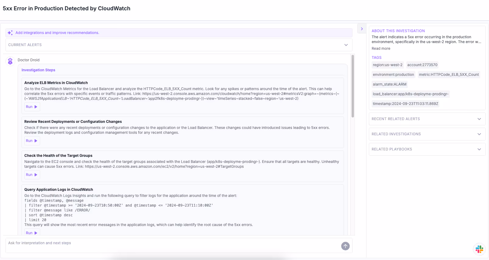Click the Doctor Droid avatar icon
This screenshot has height=260, width=489.
click(x=10, y=61)
